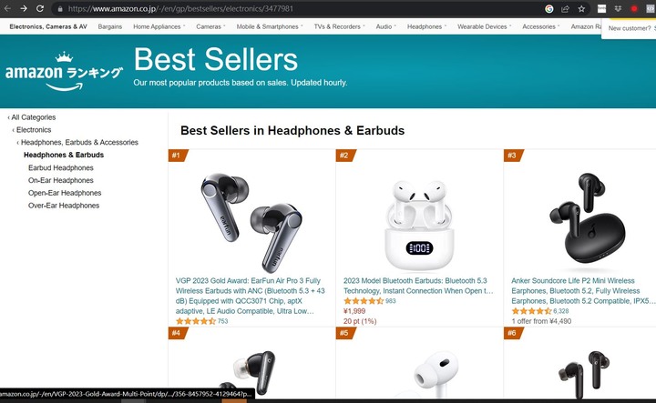Open the Wearable Devices dropdown
Image resolution: width=656 pixels, height=403 pixels.
[x=484, y=26]
